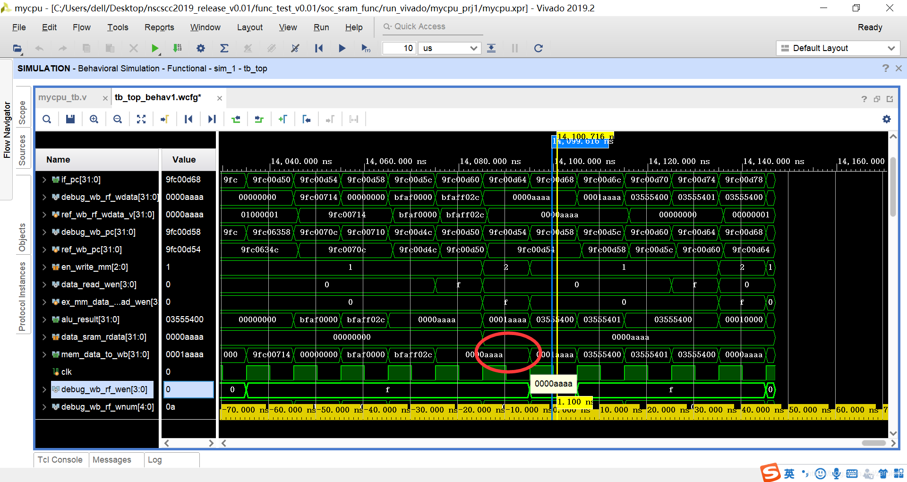
Task: Click the Step simulation icon
Action: click(x=491, y=48)
